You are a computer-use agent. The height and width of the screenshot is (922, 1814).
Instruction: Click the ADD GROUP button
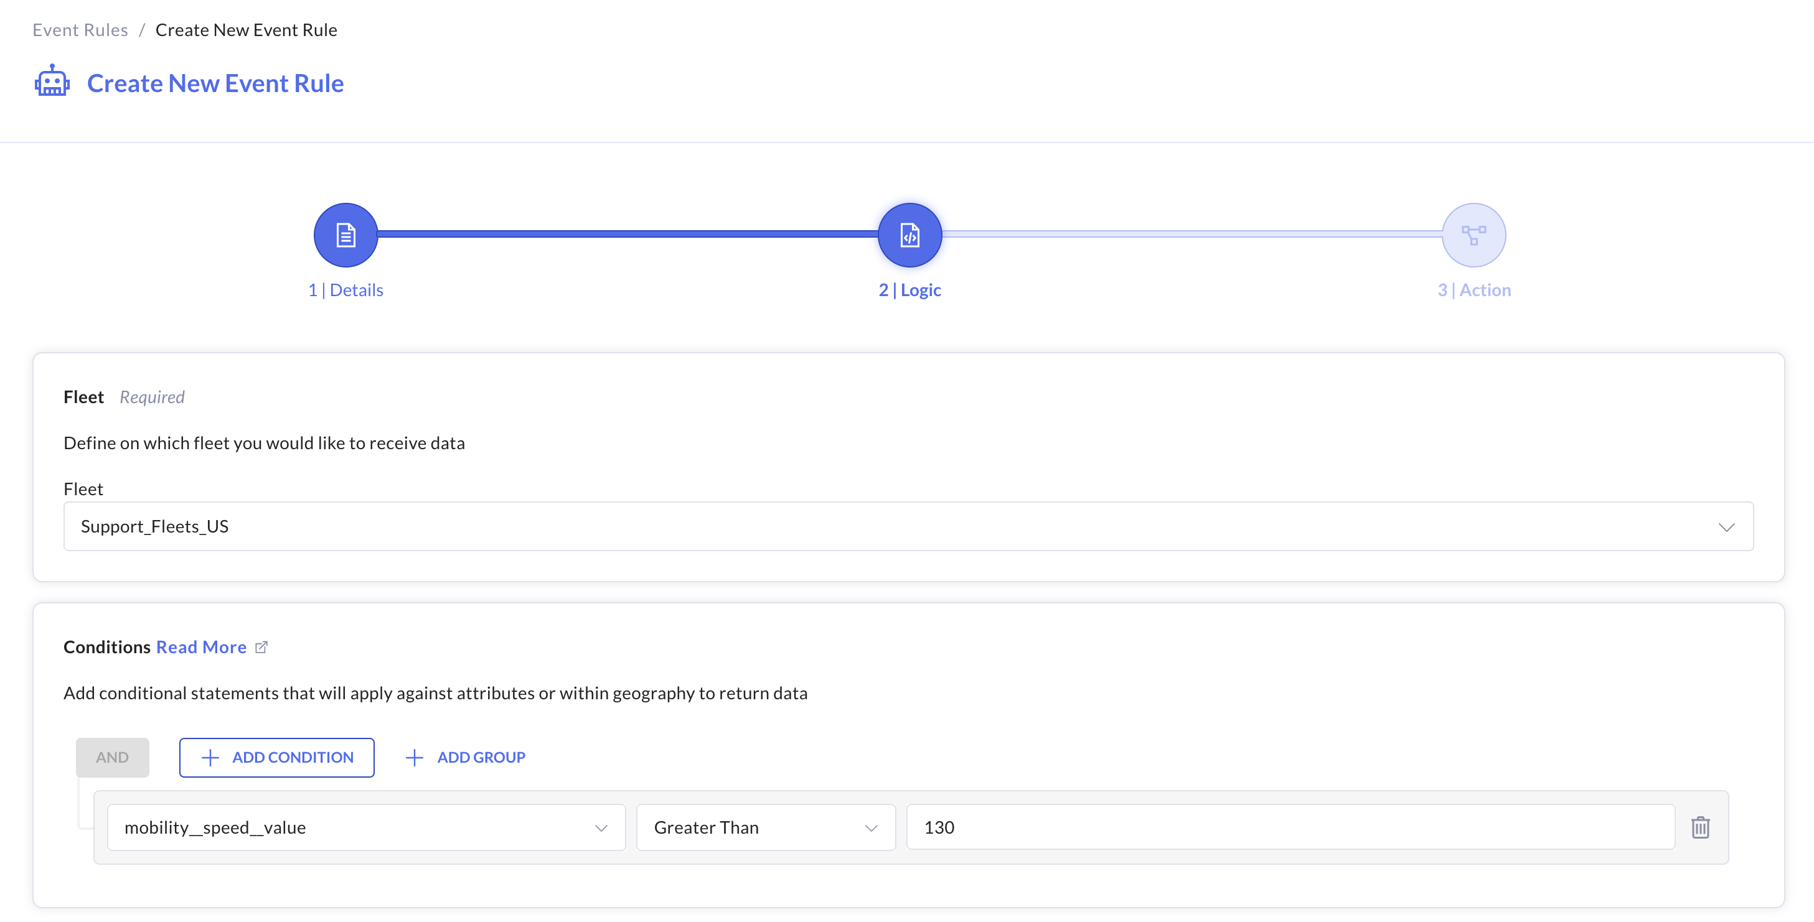pyautogui.click(x=480, y=757)
